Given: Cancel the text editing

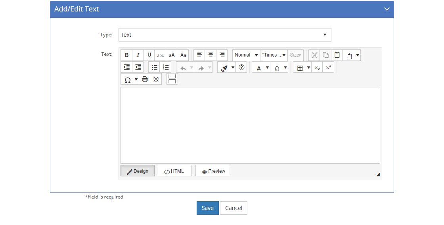Looking at the screenshot, I should point(233,208).
